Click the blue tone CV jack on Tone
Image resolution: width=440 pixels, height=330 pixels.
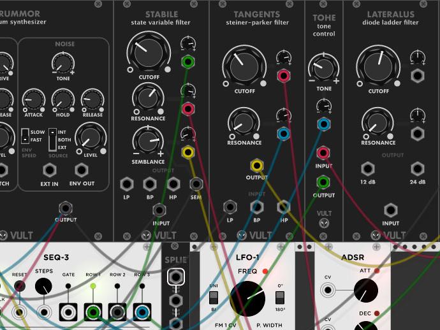click(x=323, y=124)
